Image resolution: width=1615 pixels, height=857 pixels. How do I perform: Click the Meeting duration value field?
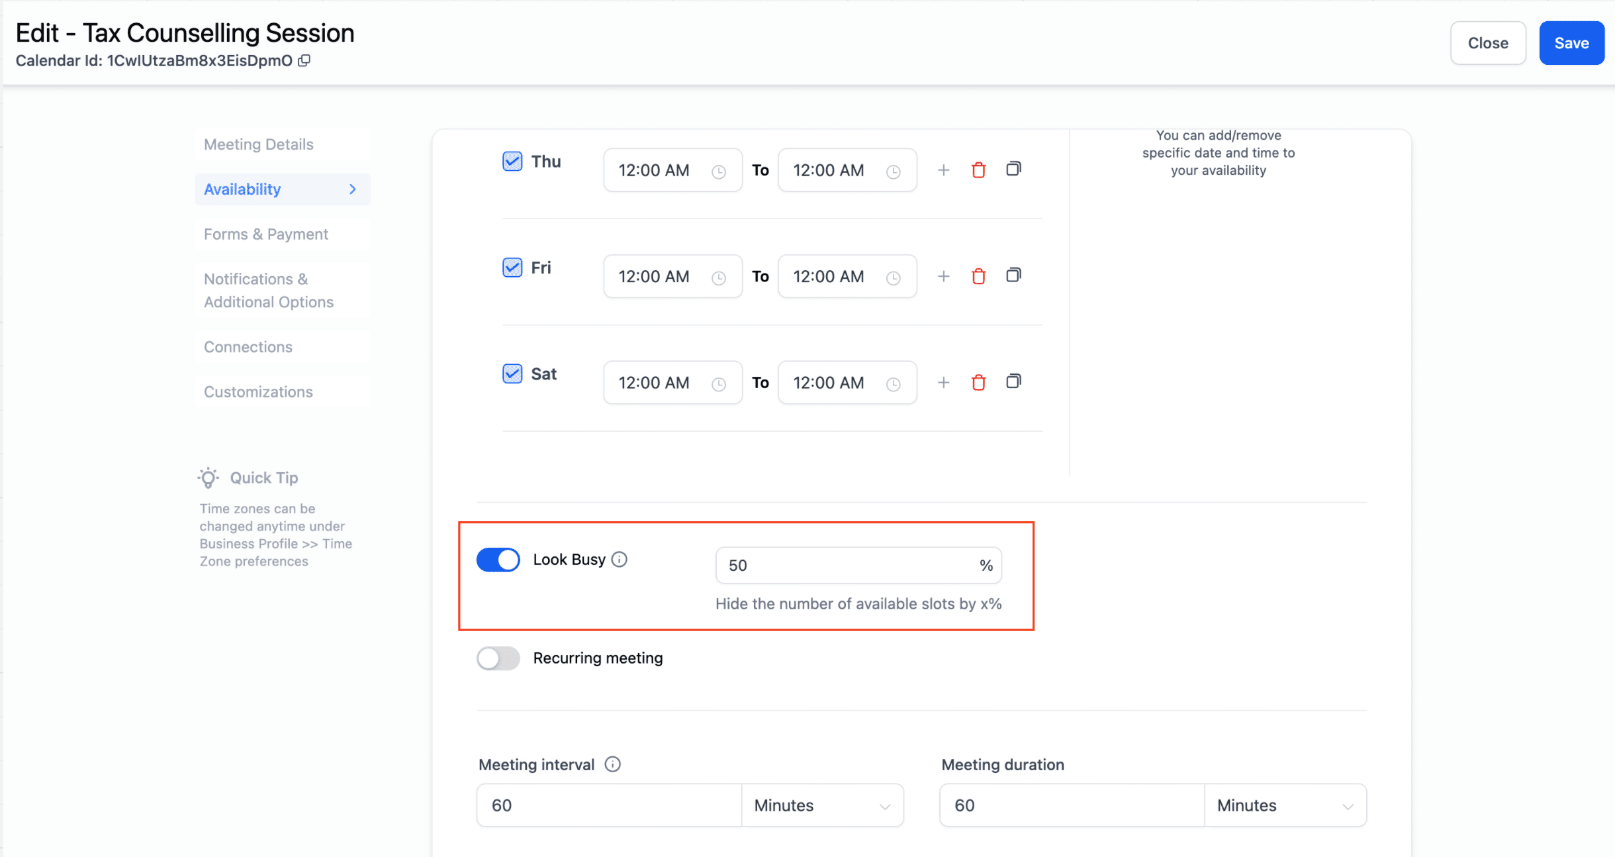click(1072, 805)
